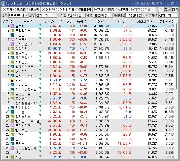Sort by 금액(백만) column header
The height and width of the screenshot is (161, 180).
tap(166, 21)
